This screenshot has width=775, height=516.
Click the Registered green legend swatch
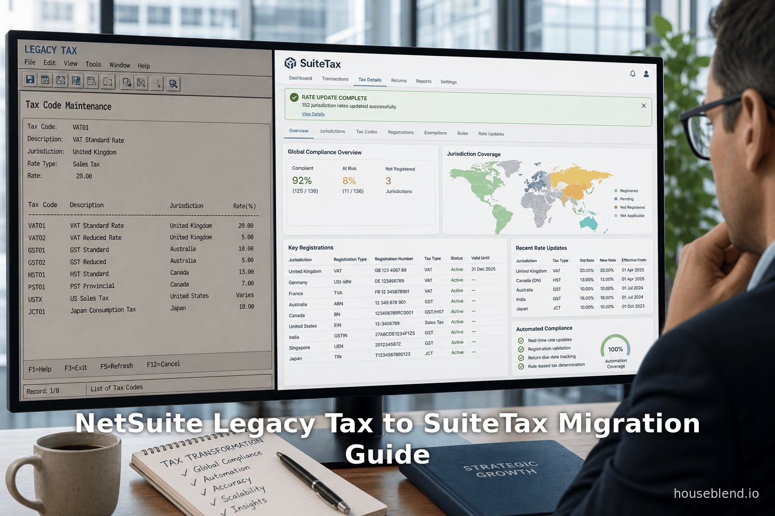(616, 191)
